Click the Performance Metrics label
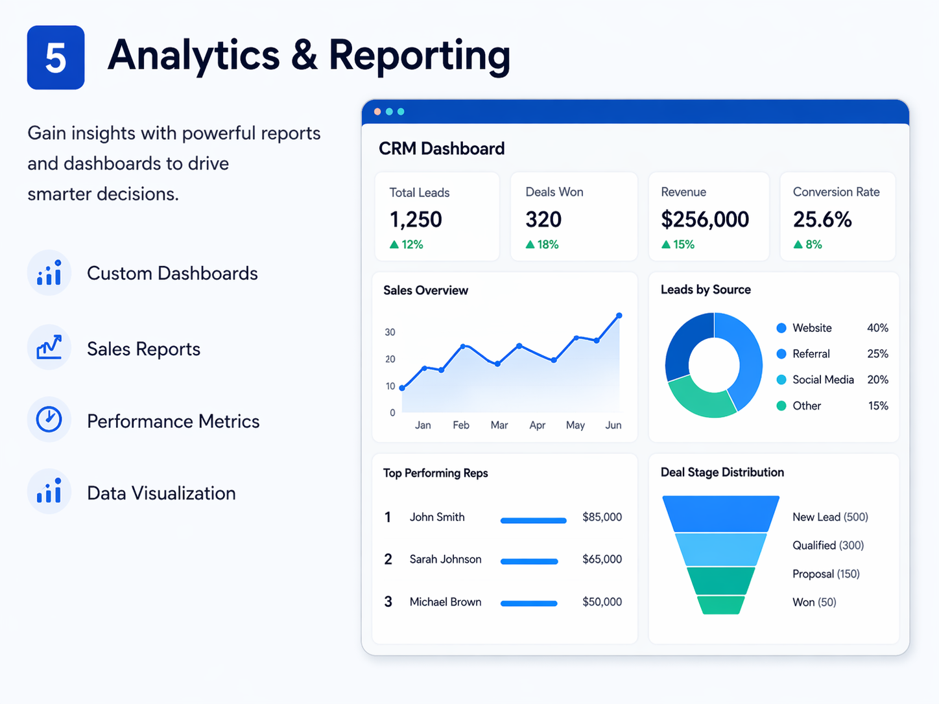Viewport: 939px width, 704px height. tap(173, 421)
